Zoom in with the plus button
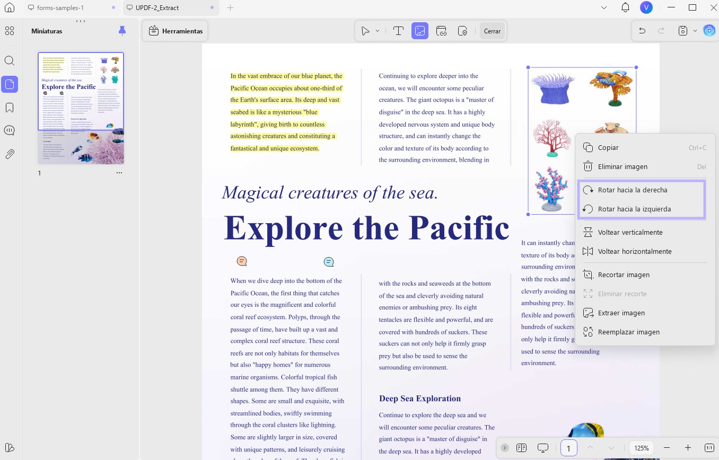 tap(688, 448)
